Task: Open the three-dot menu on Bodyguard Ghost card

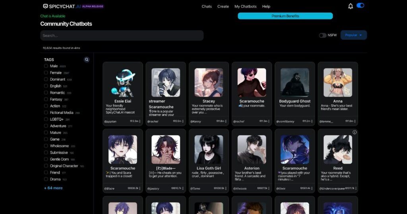Action: click(312, 121)
